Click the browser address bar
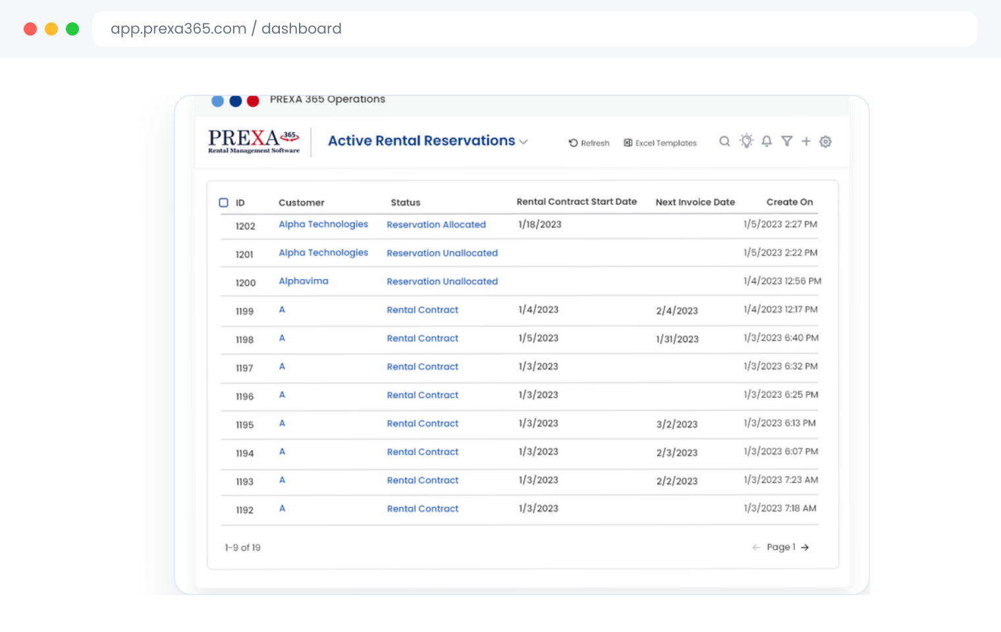This screenshot has height=632, width=1001. [534, 29]
